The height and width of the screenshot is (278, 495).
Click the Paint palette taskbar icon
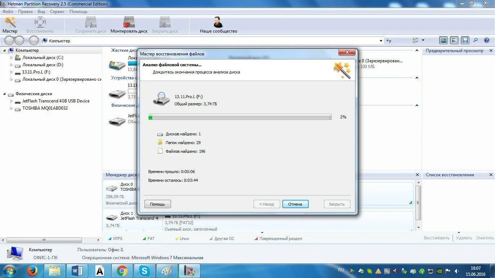(167, 271)
